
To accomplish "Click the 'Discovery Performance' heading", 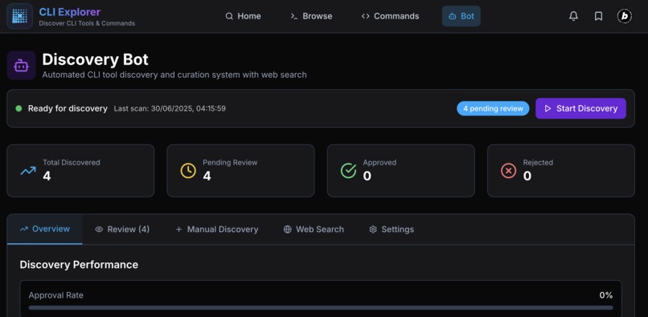I will pyautogui.click(x=79, y=265).
